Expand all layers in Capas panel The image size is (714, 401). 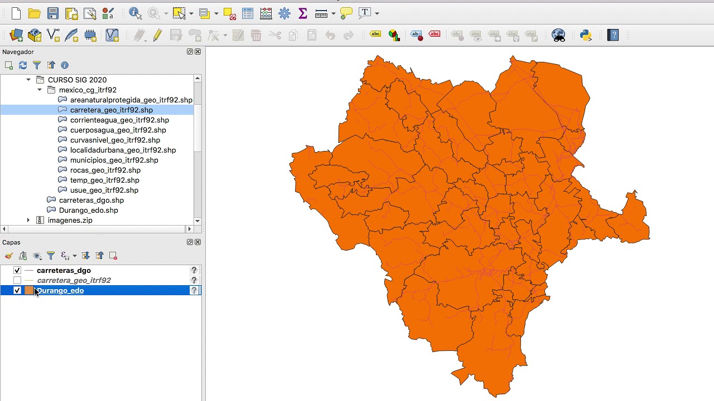pos(85,256)
